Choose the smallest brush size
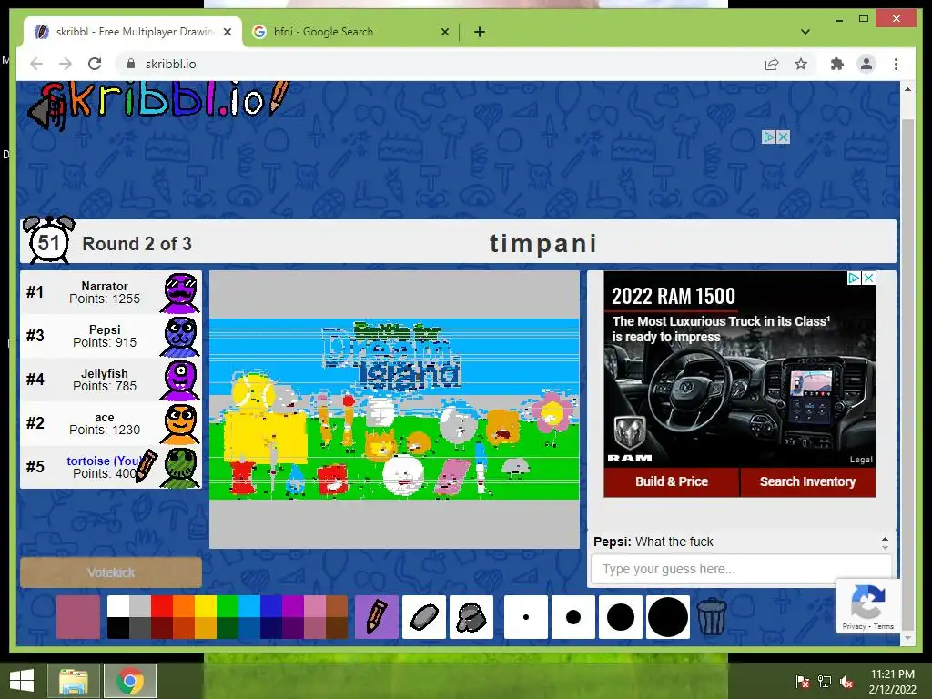Viewport: 932px width, 699px height. (x=526, y=617)
